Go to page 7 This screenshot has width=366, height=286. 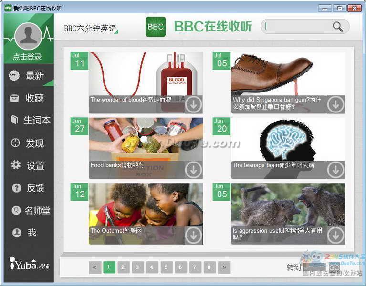[x=195, y=267]
